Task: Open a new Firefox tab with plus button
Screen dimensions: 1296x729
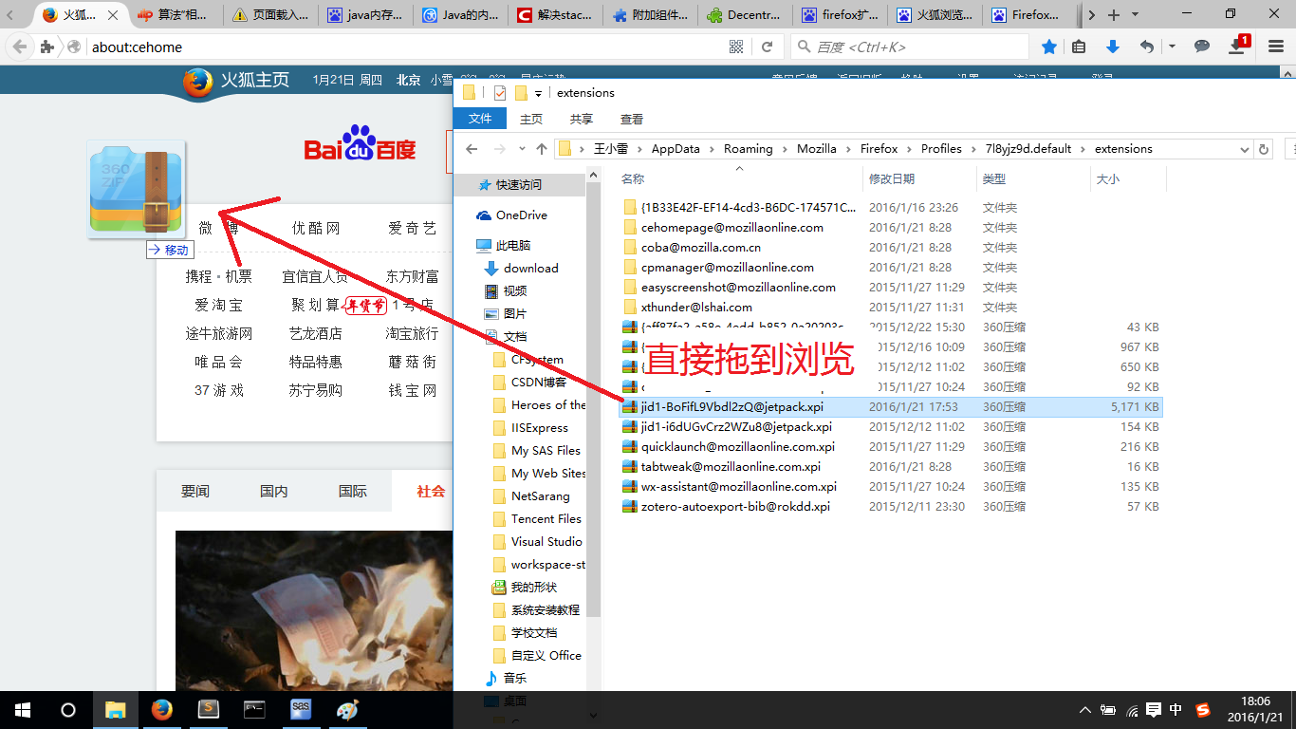Action: point(1114,15)
